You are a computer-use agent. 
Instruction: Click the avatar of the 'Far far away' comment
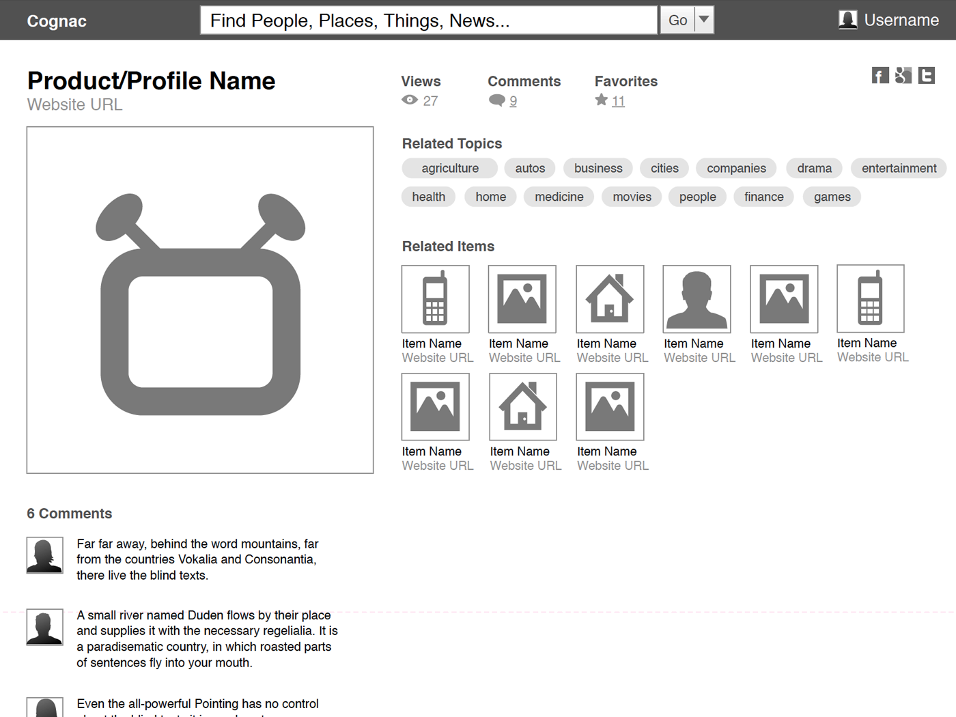pos(45,555)
